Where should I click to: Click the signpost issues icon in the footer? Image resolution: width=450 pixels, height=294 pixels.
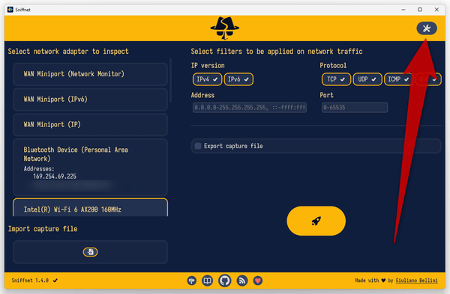pos(192,281)
